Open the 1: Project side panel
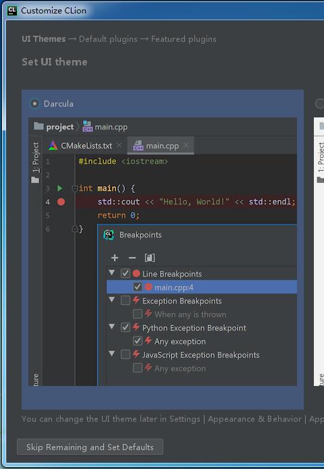 tap(35, 163)
